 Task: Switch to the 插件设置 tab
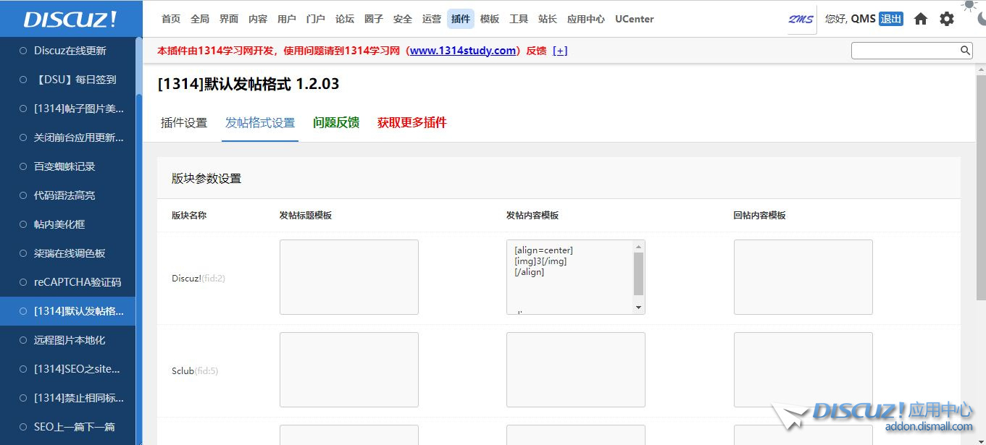point(184,123)
